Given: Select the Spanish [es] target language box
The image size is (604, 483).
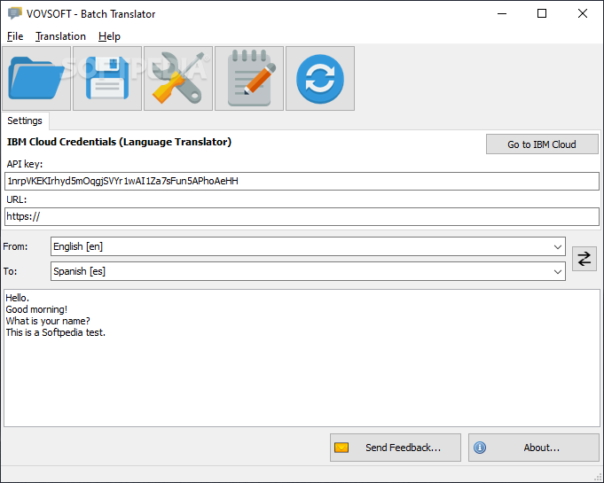Looking at the screenshot, I should [308, 271].
